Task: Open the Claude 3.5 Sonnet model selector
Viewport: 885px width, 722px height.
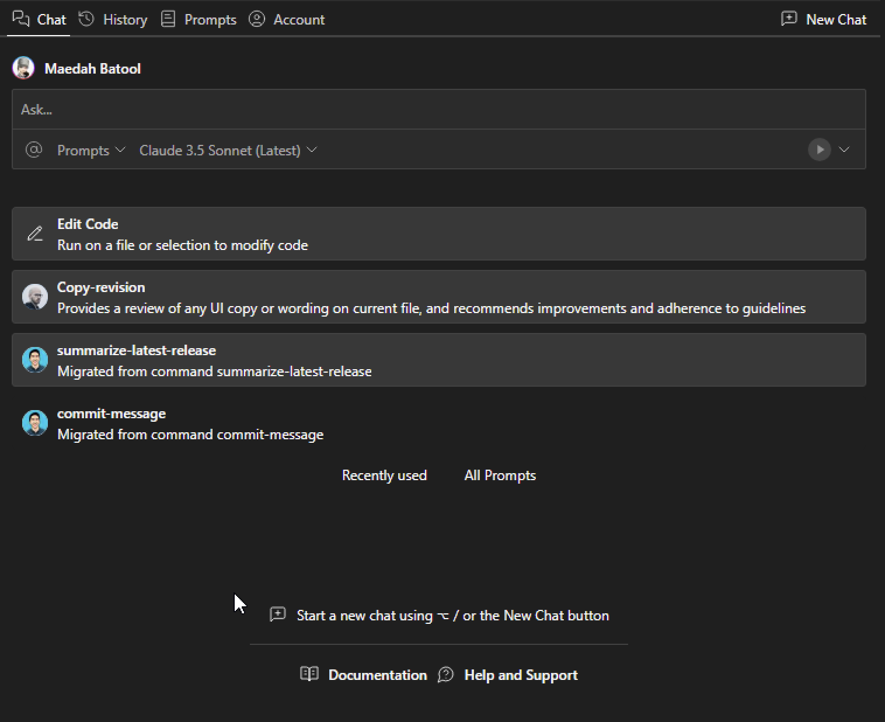Action: (228, 150)
